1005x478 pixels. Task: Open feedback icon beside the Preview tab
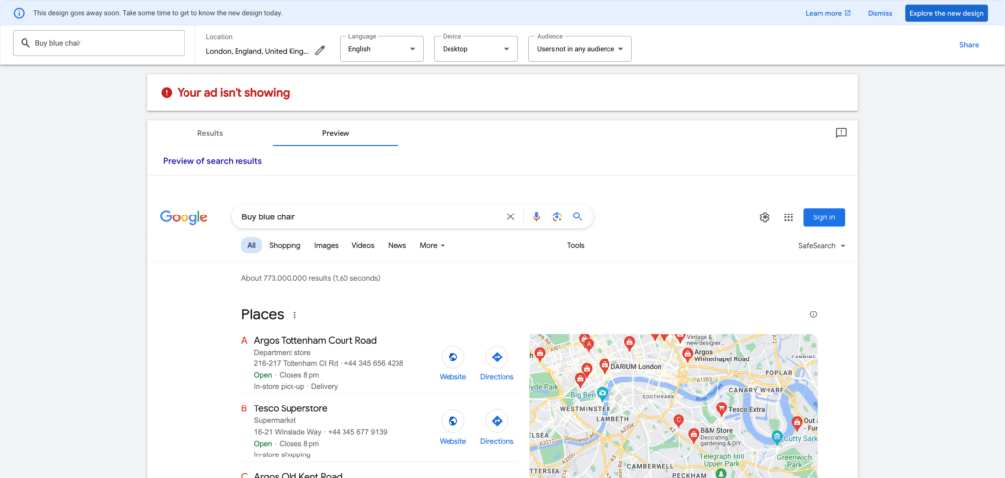(x=841, y=133)
